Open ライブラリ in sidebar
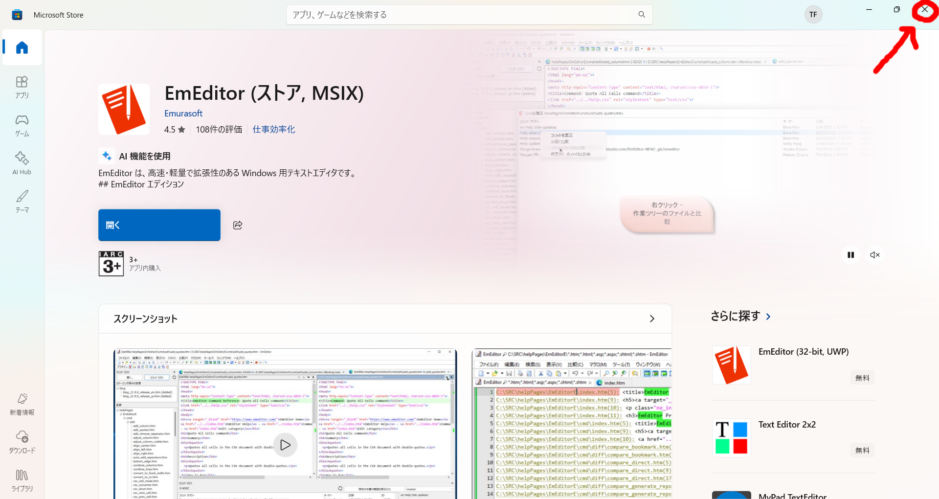 22,480
